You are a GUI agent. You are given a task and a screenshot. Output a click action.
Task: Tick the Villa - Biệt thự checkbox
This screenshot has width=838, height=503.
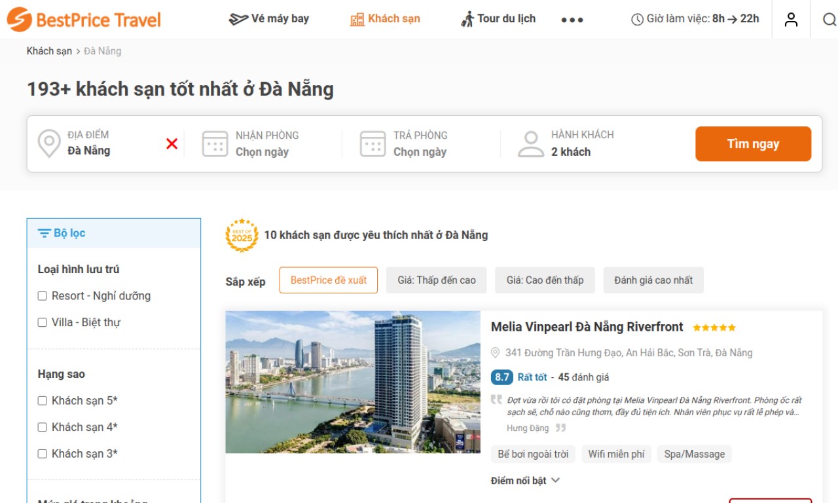click(43, 322)
